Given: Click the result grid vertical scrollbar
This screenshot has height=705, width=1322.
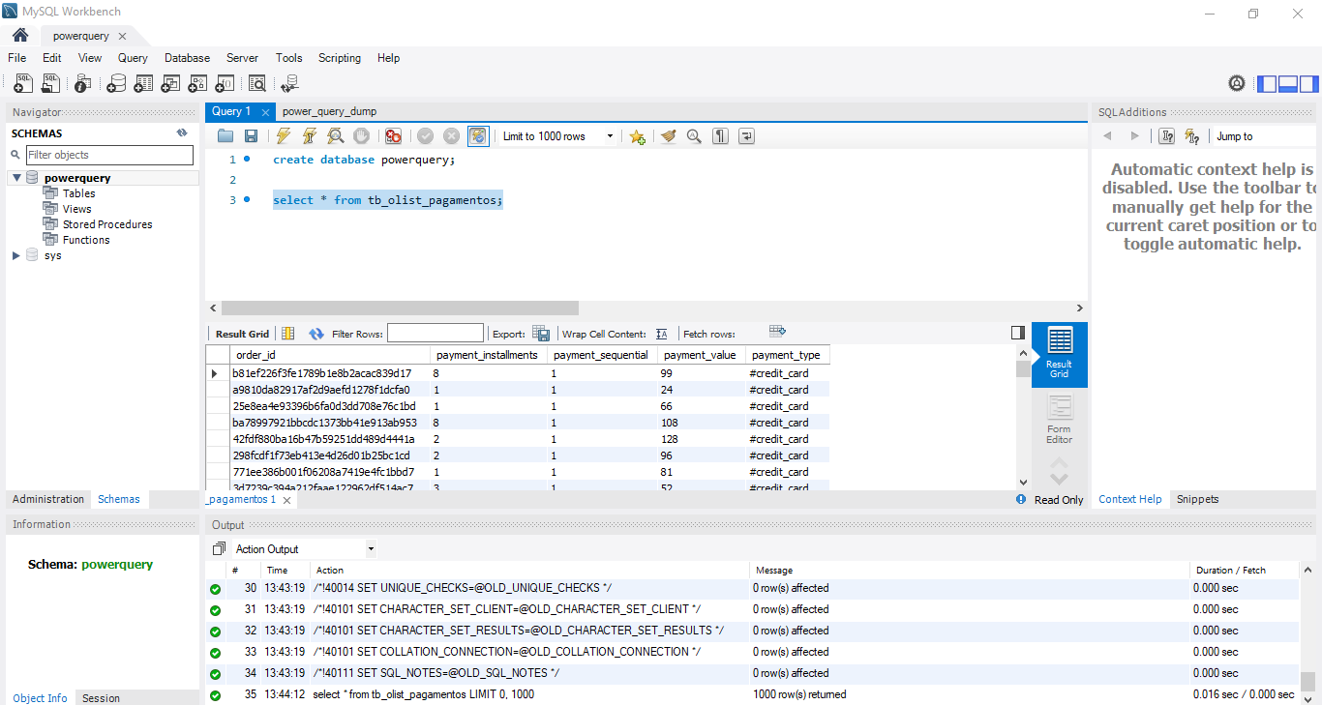Looking at the screenshot, I should [1023, 369].
